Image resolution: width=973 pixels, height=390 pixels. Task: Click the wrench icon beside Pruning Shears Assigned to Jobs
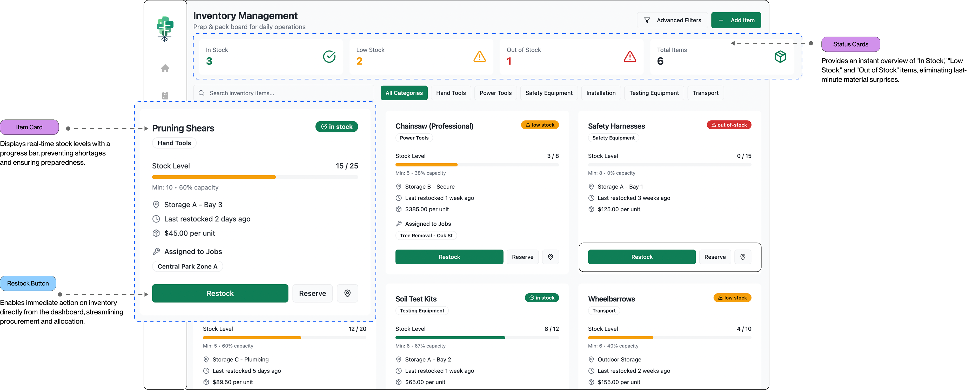tap(156, 251)
